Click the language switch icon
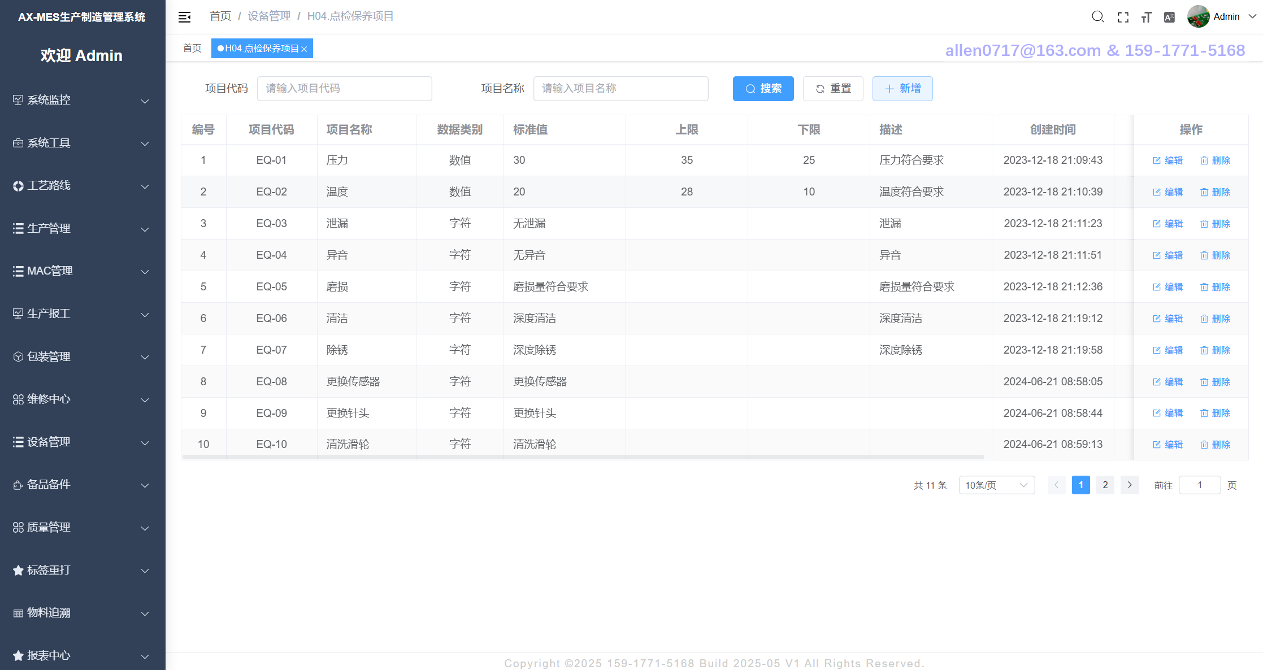This screenshot has width=1263, height=670. coord(1169,18)
